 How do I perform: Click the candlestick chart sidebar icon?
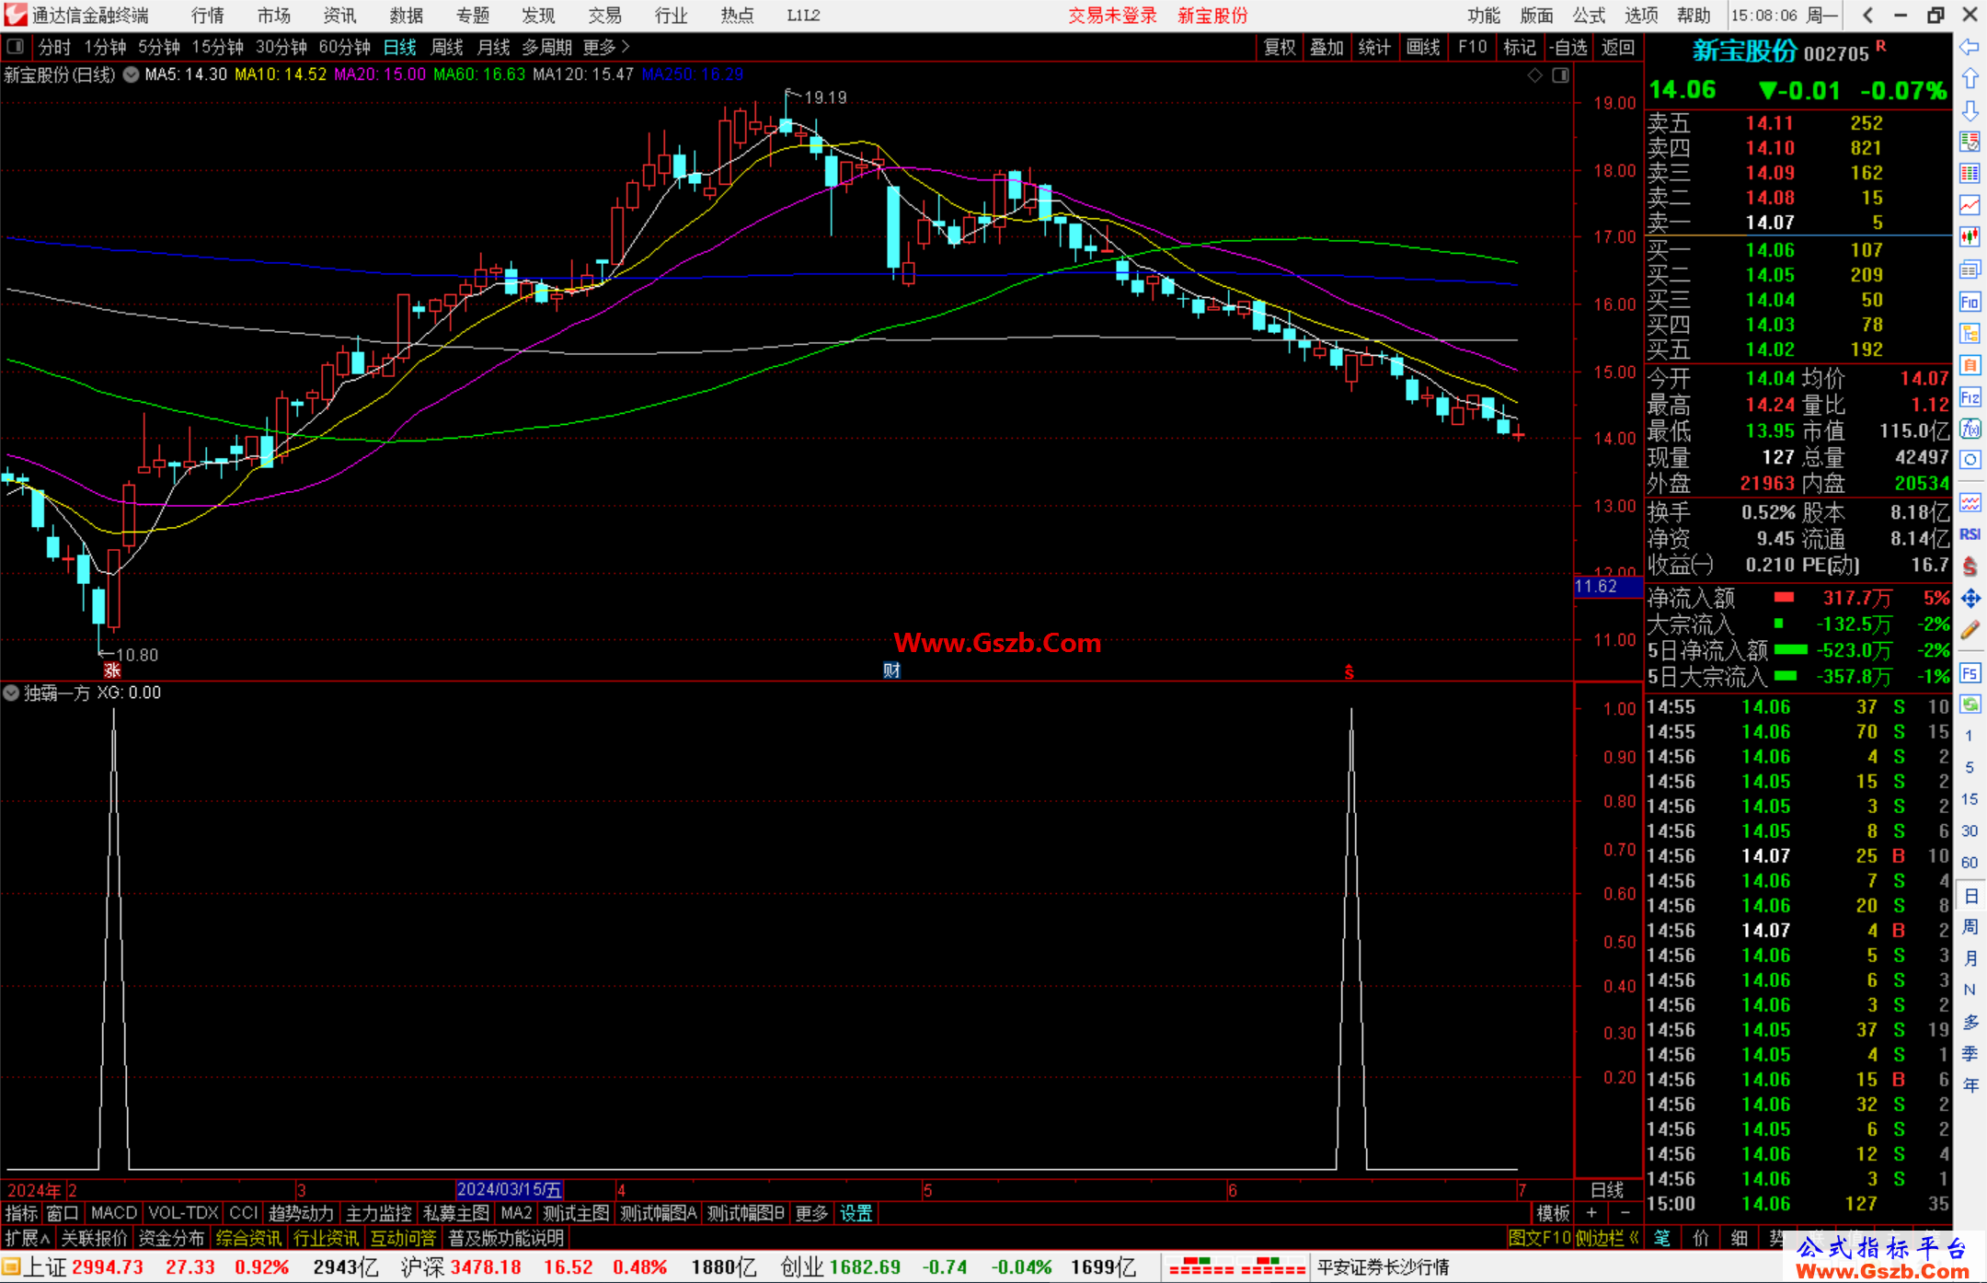tap(1970, 236)
